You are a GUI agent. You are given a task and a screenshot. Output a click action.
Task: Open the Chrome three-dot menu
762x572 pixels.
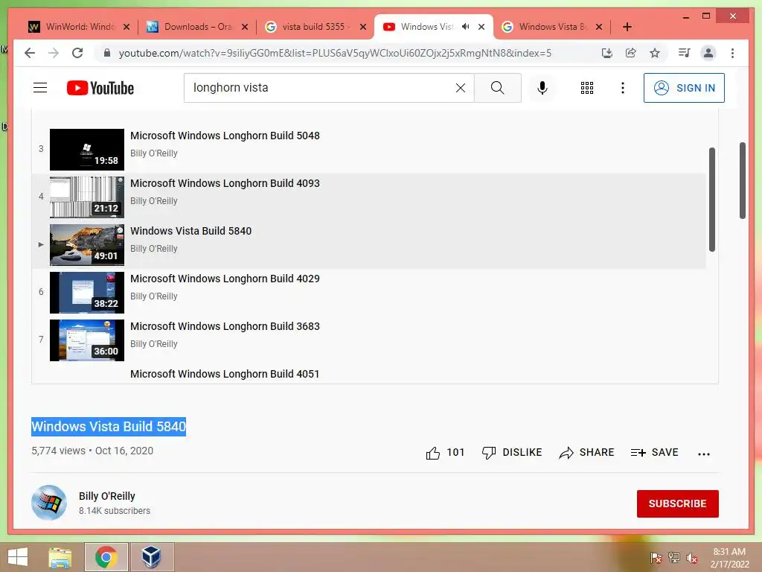coord(732,53)
